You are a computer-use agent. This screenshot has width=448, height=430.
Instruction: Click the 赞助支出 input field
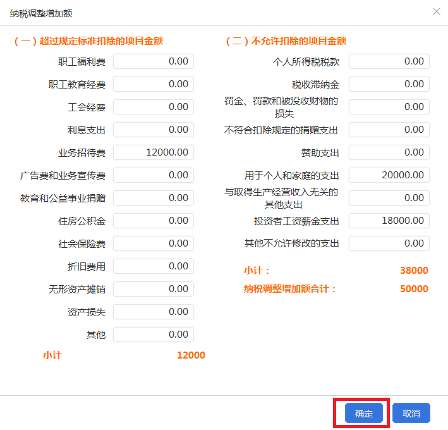(x=389, y=152)
